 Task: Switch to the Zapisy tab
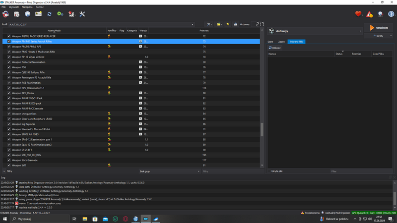(x=281, y=42)
